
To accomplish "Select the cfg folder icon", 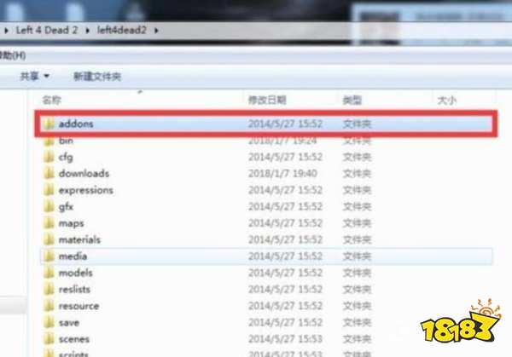I will pyautogui.click(x=49, y=157).
